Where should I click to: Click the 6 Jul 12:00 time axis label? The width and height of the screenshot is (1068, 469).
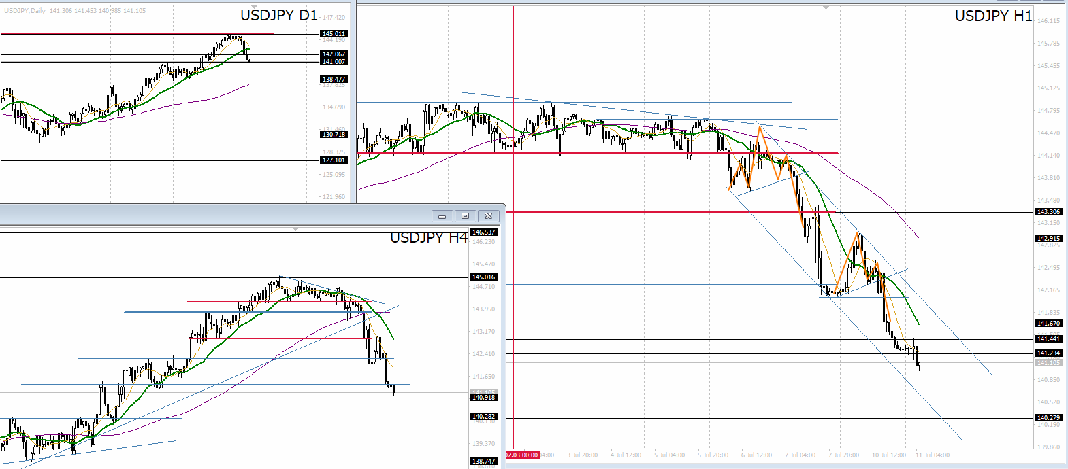(756, 455)
